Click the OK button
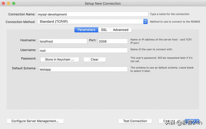The height and width of the screenshot is (129, 206). coord(192,121)
